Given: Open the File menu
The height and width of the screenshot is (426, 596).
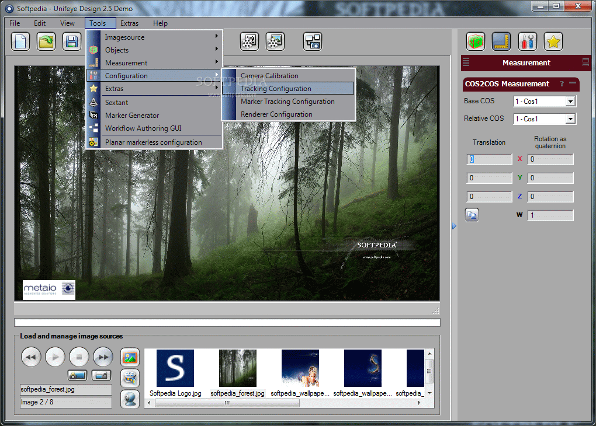Looking at the screenshot, I should tap(15, 23).
